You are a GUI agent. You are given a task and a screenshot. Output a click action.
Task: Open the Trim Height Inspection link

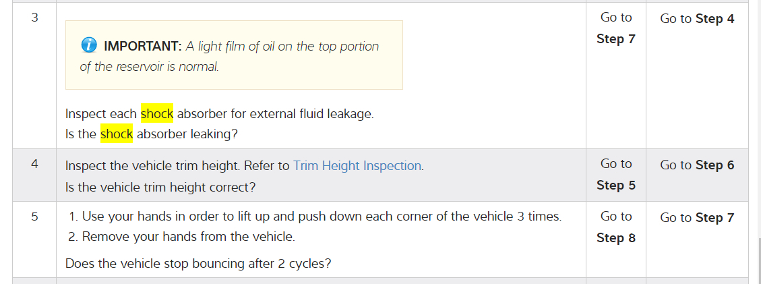(357, 166)
